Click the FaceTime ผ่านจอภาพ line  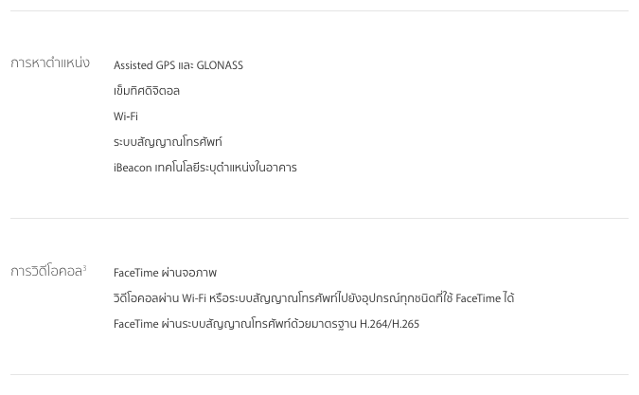pyautogui.click(x=165, y=273)
